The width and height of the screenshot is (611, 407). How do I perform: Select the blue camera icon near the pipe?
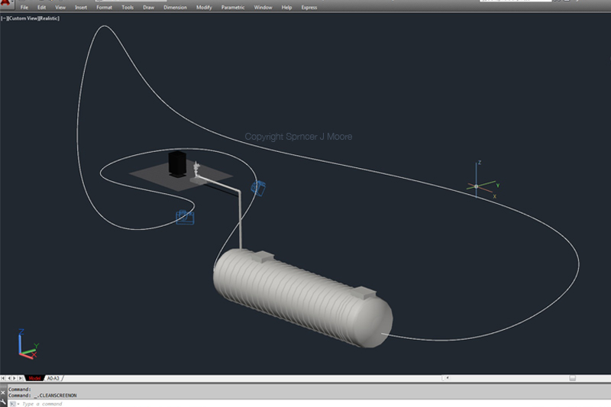(x=258, y=188)
